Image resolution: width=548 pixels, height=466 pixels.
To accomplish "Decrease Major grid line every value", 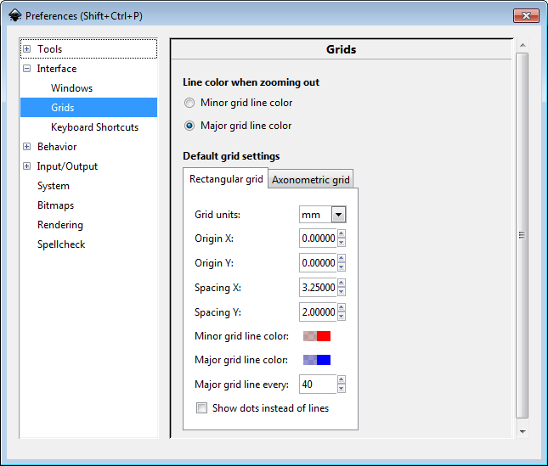I will 342,389.
